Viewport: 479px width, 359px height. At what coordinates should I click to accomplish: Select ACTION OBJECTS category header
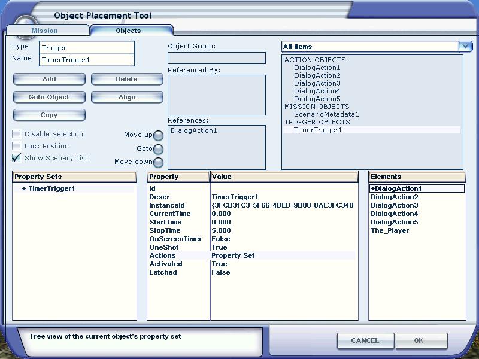coord(315,60)
